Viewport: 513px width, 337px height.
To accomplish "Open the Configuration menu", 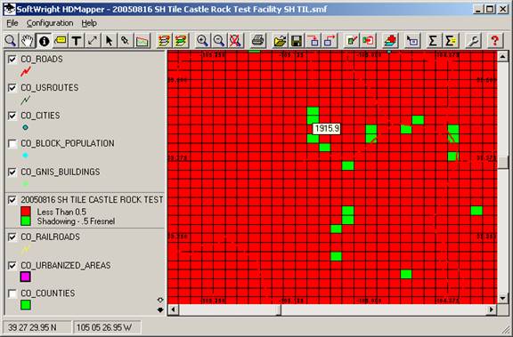I will point(50,23).
